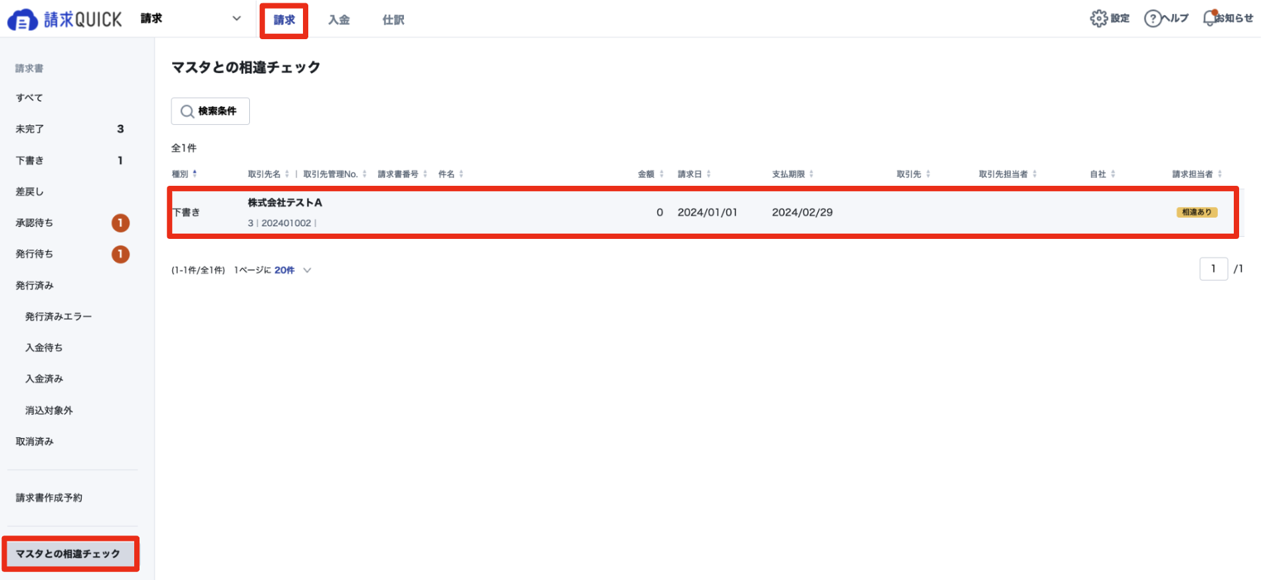
Task: Sort by 金額 column arrow
Action: pos(662,174)
